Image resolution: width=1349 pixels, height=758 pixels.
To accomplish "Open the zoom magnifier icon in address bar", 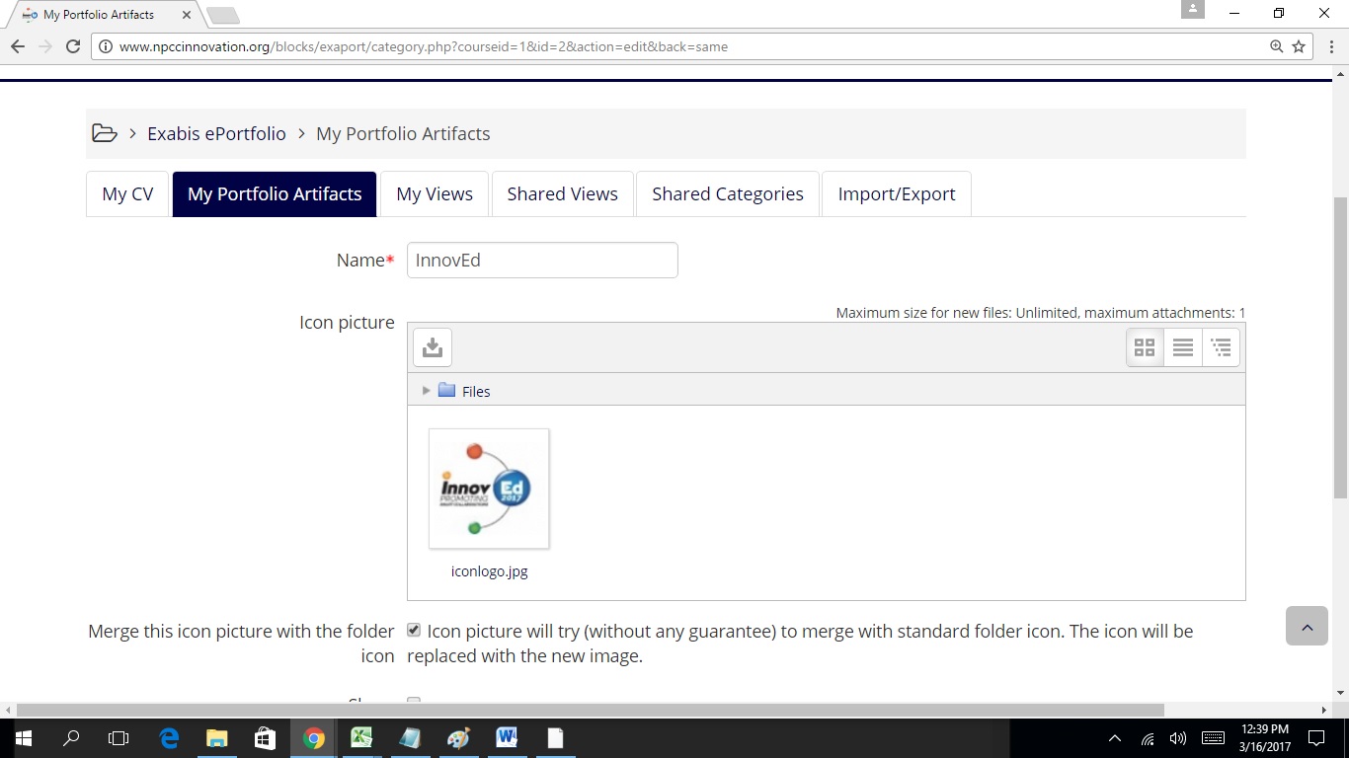I will tap(1277, 46).
